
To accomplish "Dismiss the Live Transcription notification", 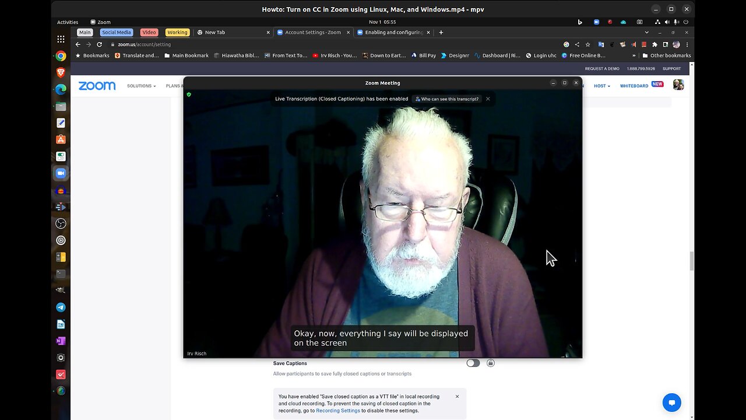I will (488, 99).
